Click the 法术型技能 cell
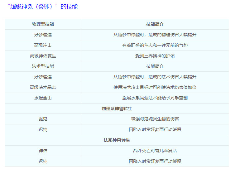The width and height of the screenshot is (235, 169). tap(43, 66)
